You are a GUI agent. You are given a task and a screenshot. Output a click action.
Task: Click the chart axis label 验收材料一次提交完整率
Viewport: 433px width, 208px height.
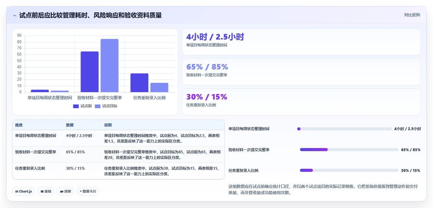click(x=99, y=98)
